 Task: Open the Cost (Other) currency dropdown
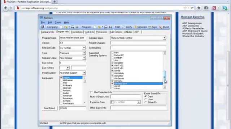(x=67, y=68)
